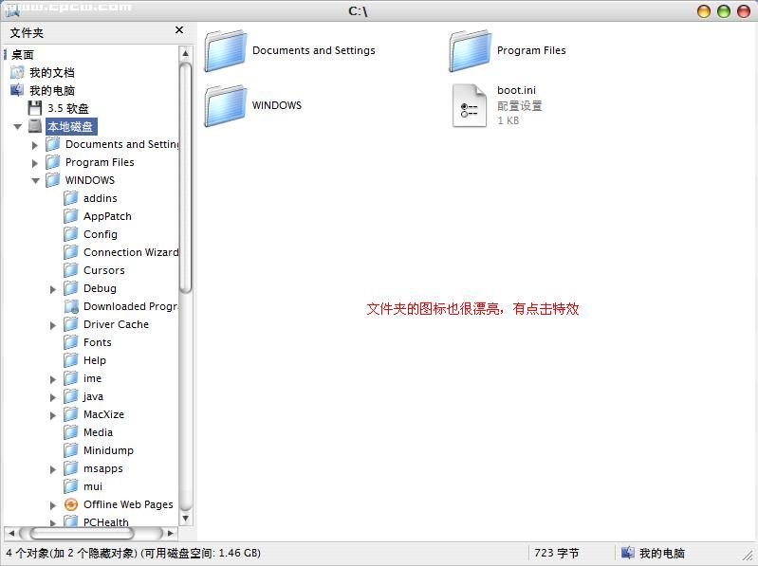The width and height of the screenshot is (758, 566).
Task: Click the 723 字节 status bar entry
Action: pos(557,553)
